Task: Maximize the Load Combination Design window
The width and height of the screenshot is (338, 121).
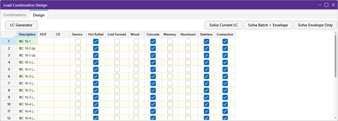Action: tap(326, 5)
